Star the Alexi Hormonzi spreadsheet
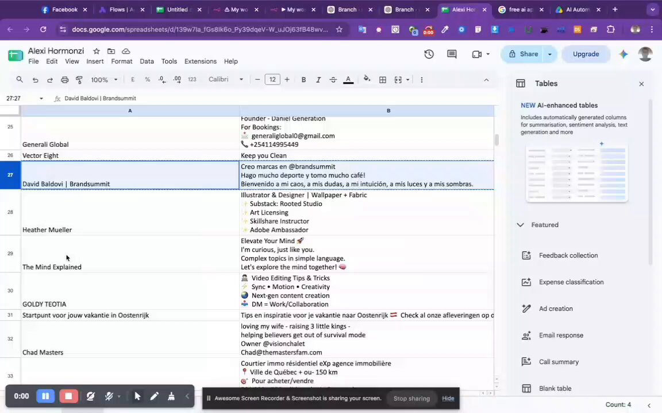The width and height of the screenshot is (662, 413). coord(97,51)
